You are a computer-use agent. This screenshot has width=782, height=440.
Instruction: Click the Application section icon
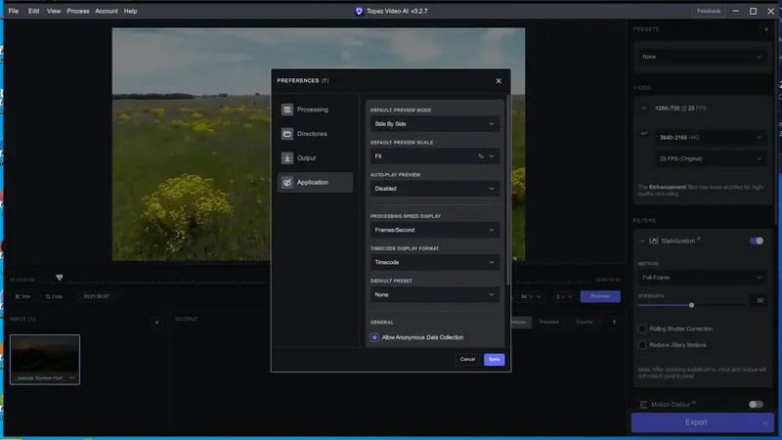coord(287,182)
